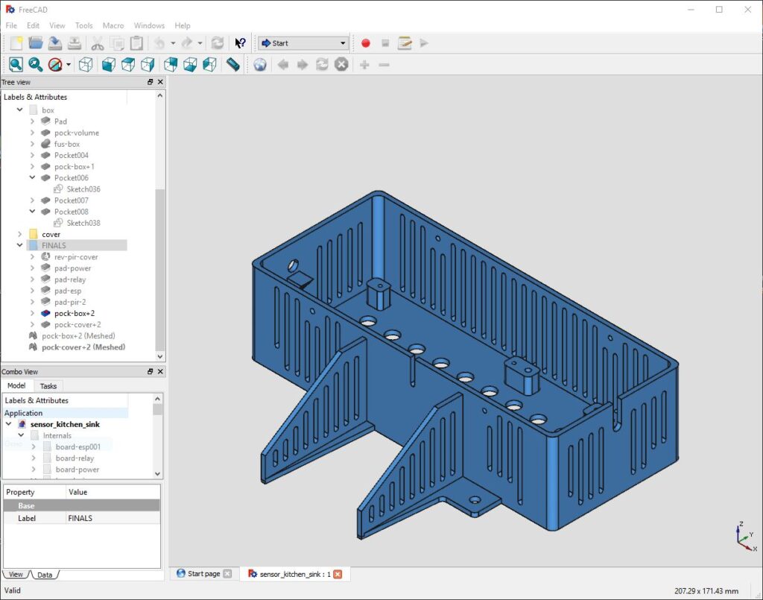Select board-power in Combo View
Image resolution: width=763 pixels, height=600 pixels.
click(77, 469)
